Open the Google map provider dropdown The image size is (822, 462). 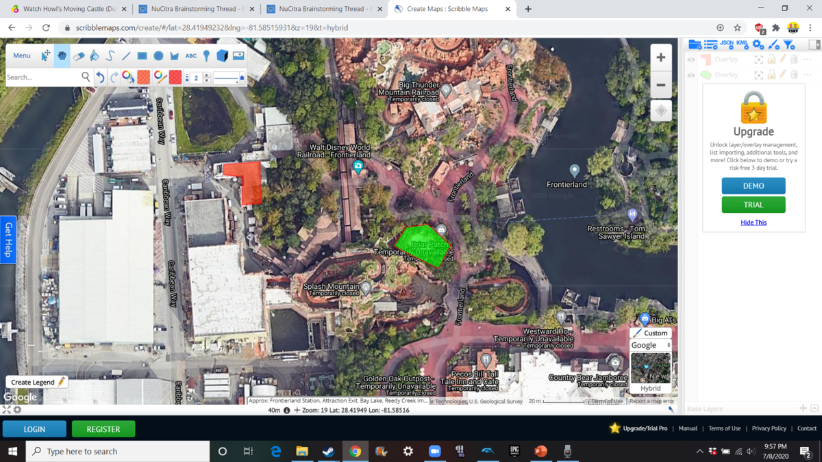[x=650, y=346]
